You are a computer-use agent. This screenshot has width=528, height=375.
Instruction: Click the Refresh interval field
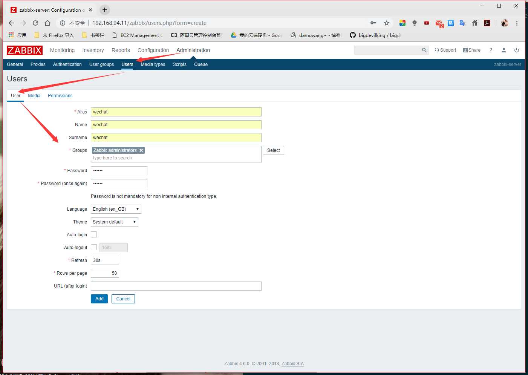click(x=105, y=260)
